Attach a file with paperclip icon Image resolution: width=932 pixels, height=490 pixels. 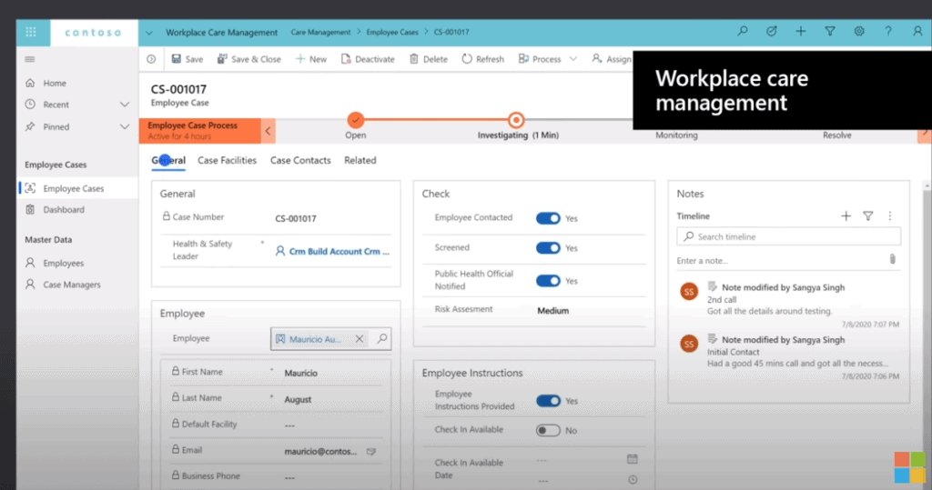892,259
